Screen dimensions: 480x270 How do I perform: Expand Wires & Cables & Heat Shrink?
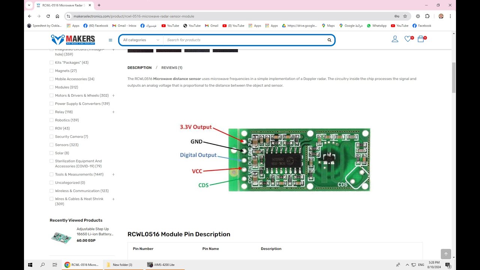113,199
